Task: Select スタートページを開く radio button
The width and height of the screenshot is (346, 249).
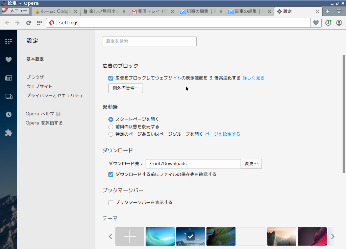Action: (x=111, y=119)
